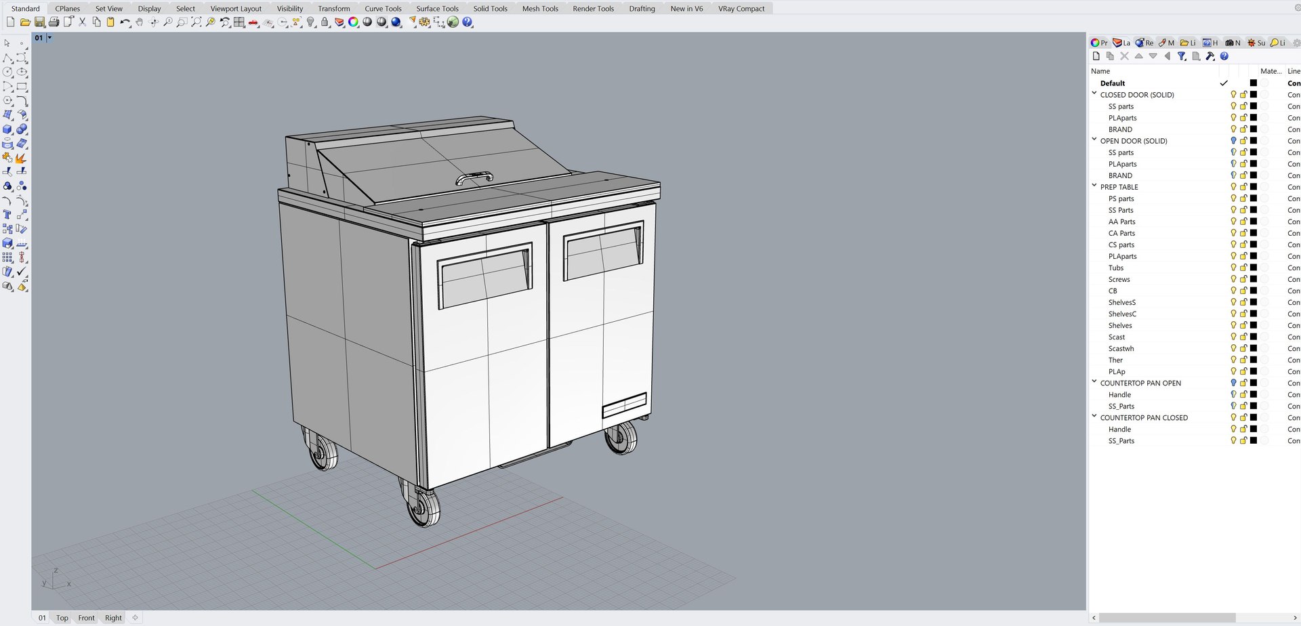The height and width of the screenshot is (626, 1301).
Task: Toggle visibility bulb for PREP TABLE layer
Action: tap(1233, 187)
